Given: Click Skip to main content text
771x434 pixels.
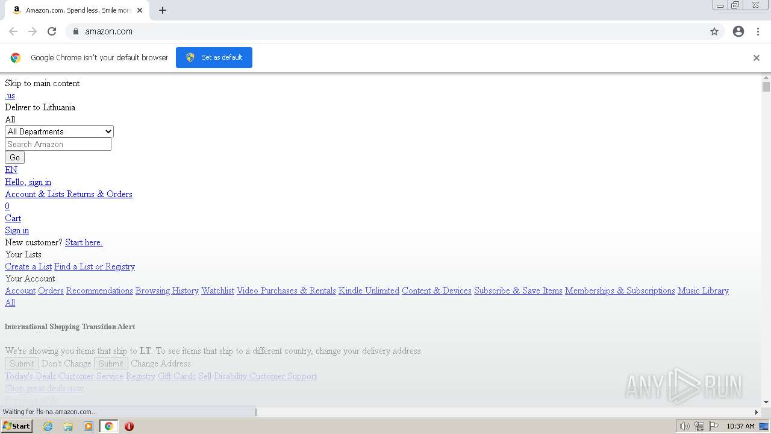Looking at the screenshot, I should click(42, 83).
